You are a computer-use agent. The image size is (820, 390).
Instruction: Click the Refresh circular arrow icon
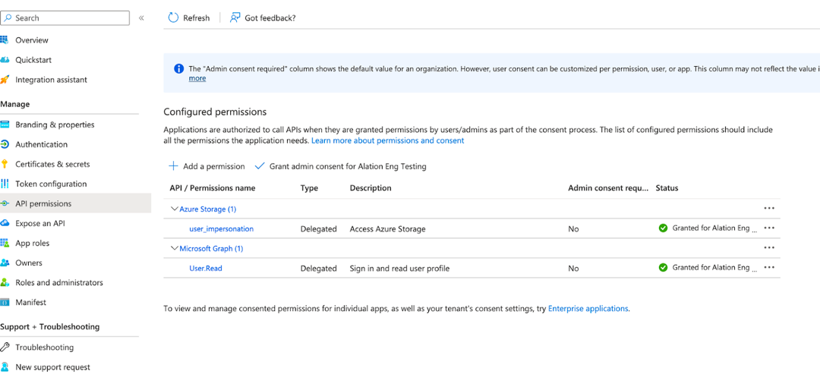173,17
